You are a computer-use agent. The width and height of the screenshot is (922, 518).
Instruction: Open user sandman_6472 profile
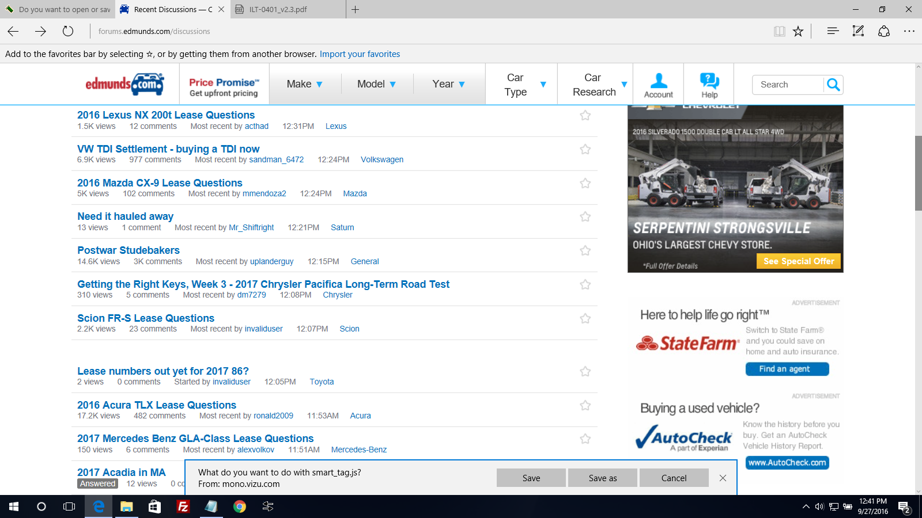tap(277, 159)
